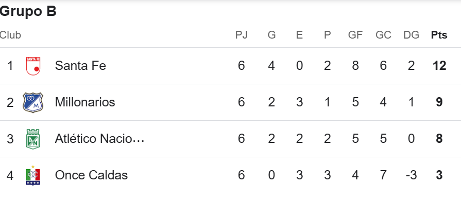Select the GF column header
This screenshot has width=461, height=202.
(355, 35)
